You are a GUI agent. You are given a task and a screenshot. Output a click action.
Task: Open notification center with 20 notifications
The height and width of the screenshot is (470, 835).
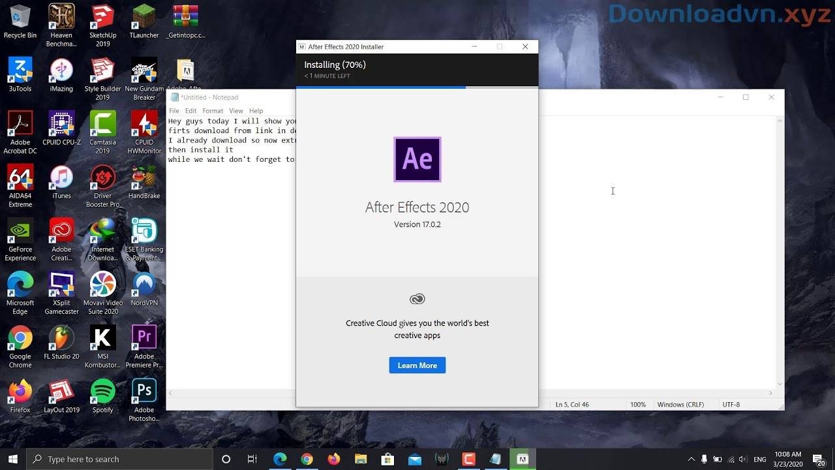(818, 459)
